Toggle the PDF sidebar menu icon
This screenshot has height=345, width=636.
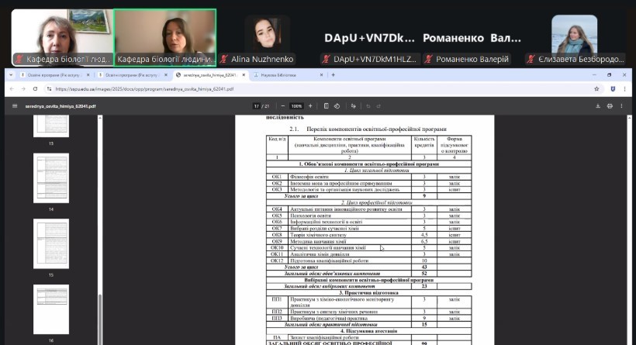pyautogui.click(x=14, y=106)
